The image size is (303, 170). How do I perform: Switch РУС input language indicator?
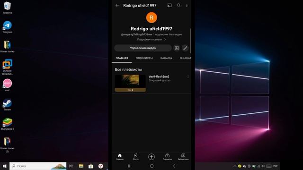click(276, 166)
